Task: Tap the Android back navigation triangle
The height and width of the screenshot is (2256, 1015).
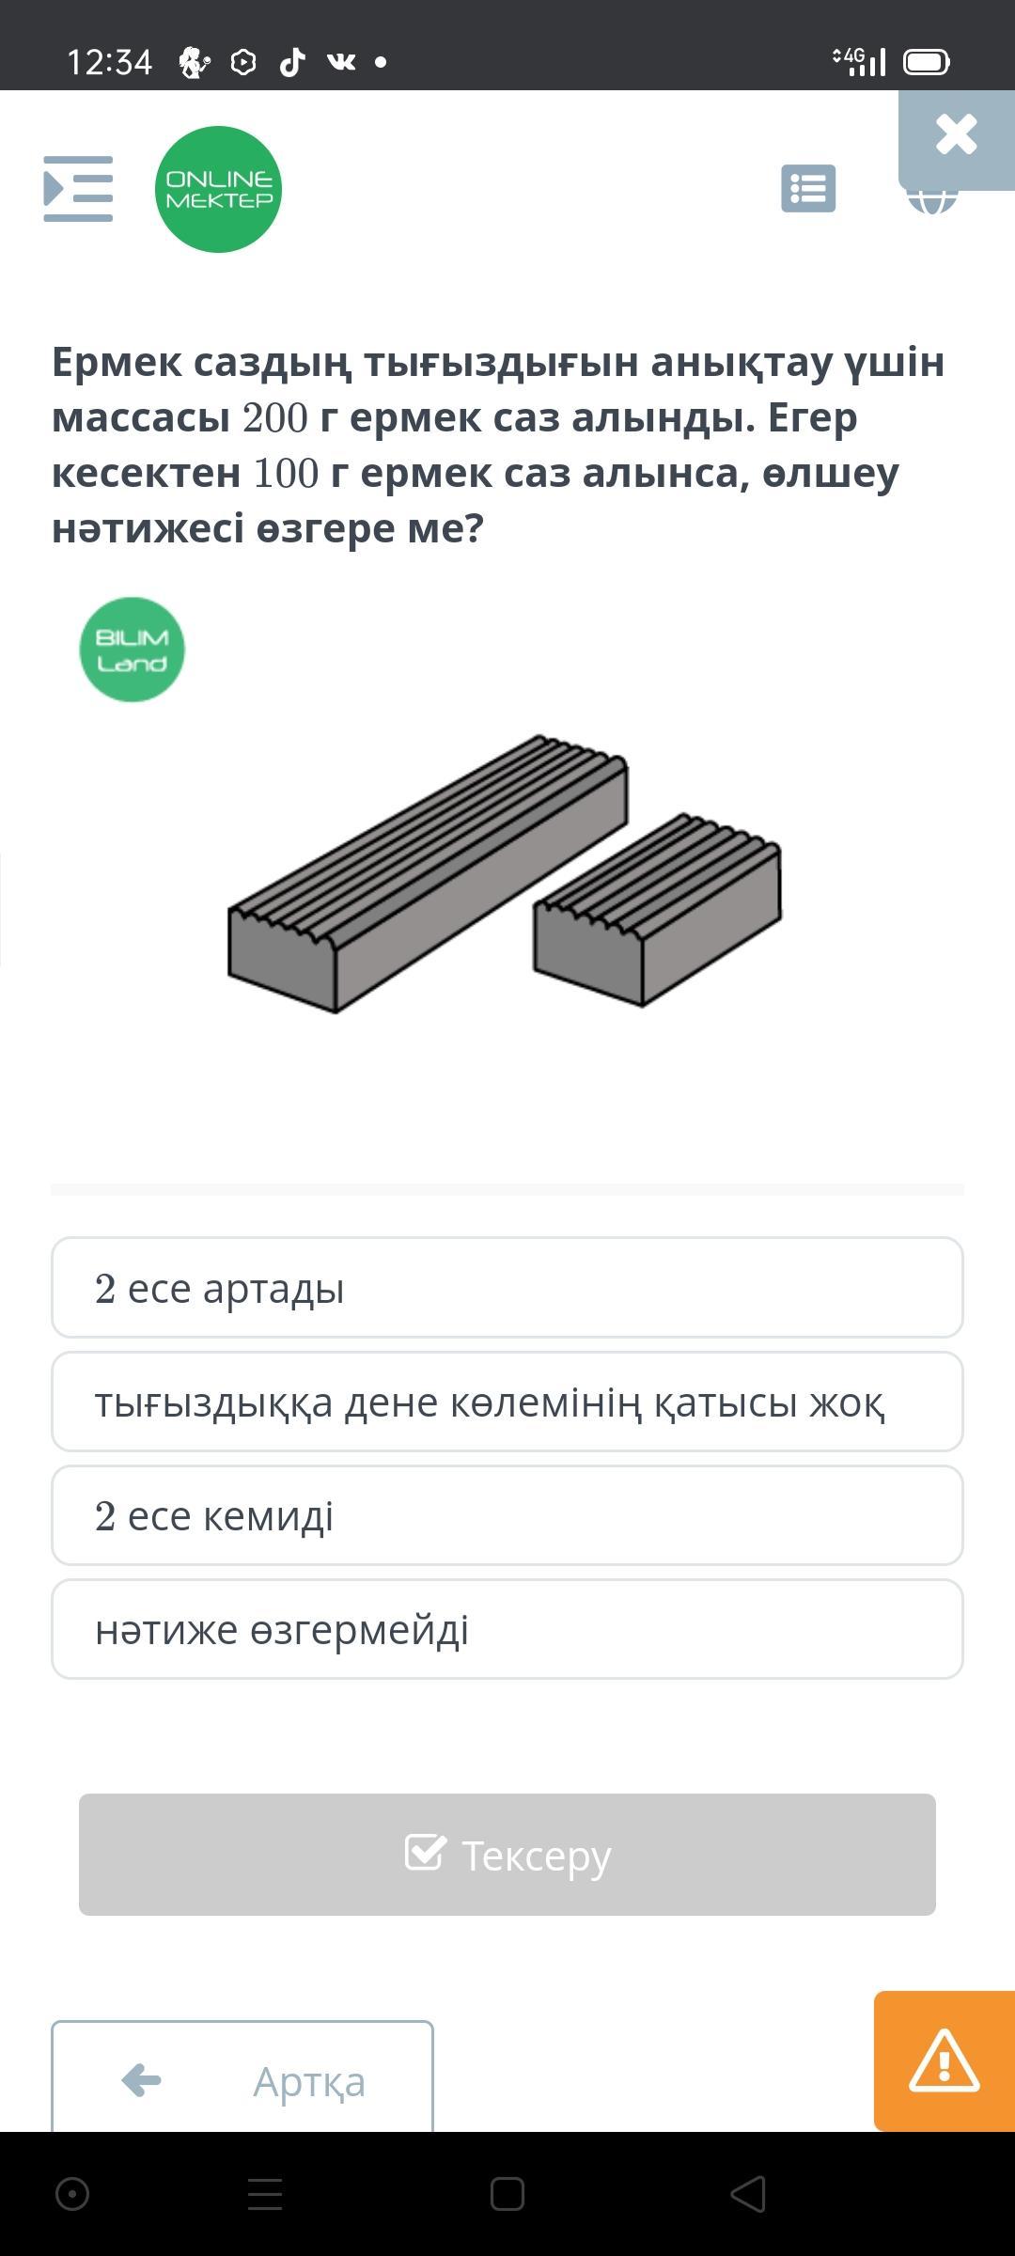Action: coord(748,2195)
